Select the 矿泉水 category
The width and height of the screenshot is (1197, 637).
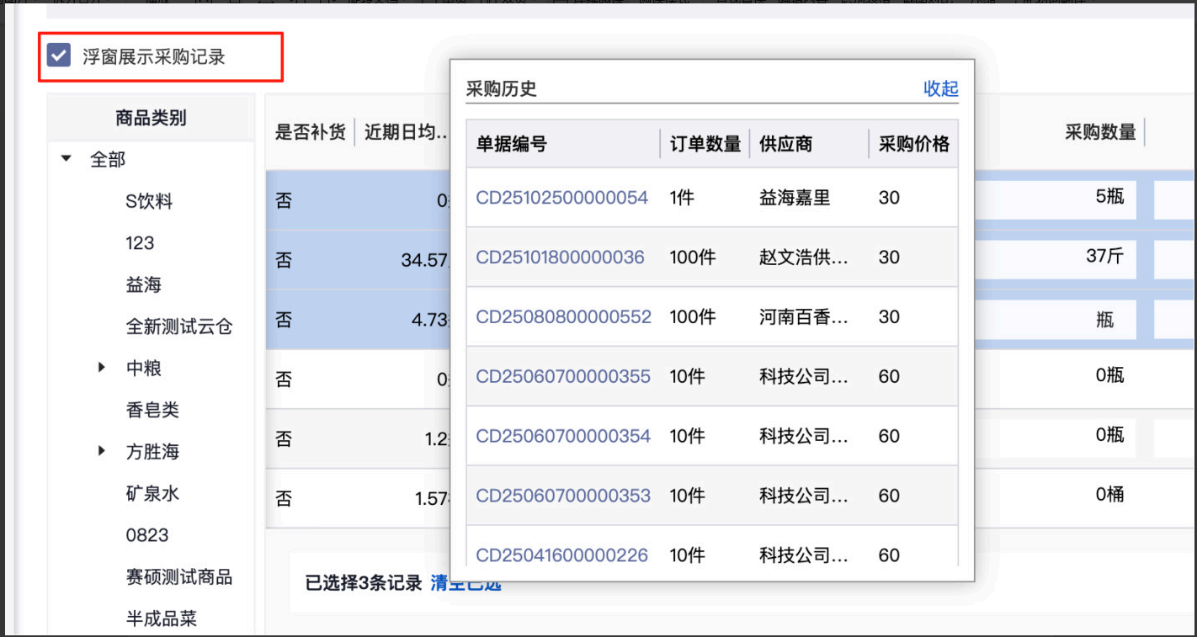[152, 493]
